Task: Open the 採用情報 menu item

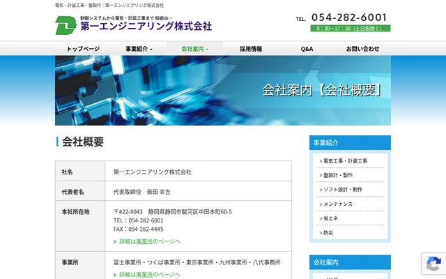Action: pyautogui.click(x=251, y=49)
